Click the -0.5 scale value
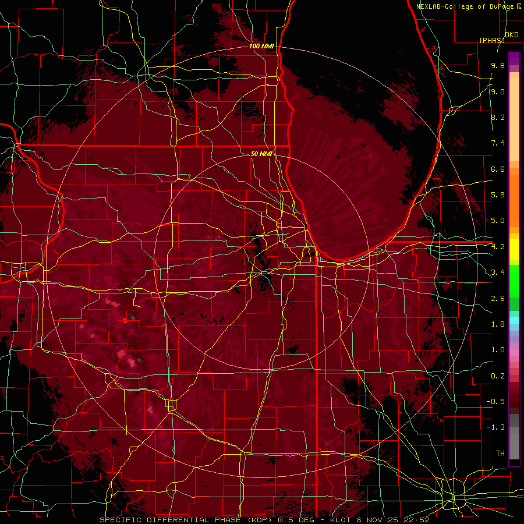 click(495, 402)
